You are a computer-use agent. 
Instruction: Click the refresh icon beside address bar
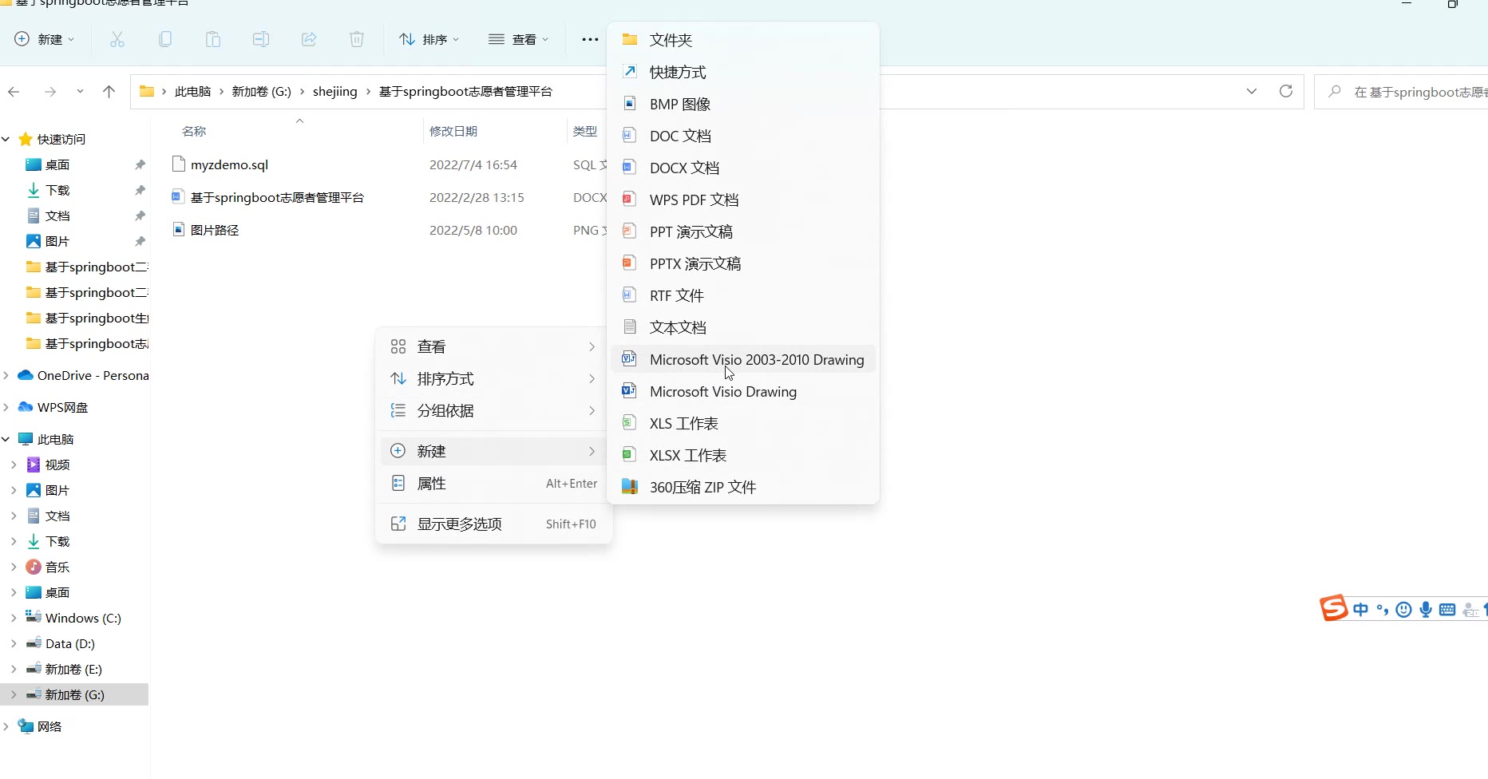click(1285, 91)
